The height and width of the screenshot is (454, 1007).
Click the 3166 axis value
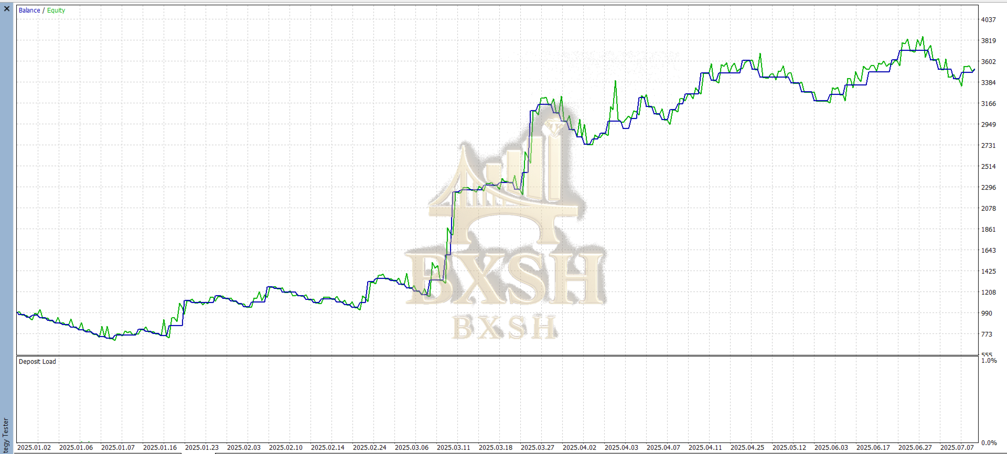[989, 104]
